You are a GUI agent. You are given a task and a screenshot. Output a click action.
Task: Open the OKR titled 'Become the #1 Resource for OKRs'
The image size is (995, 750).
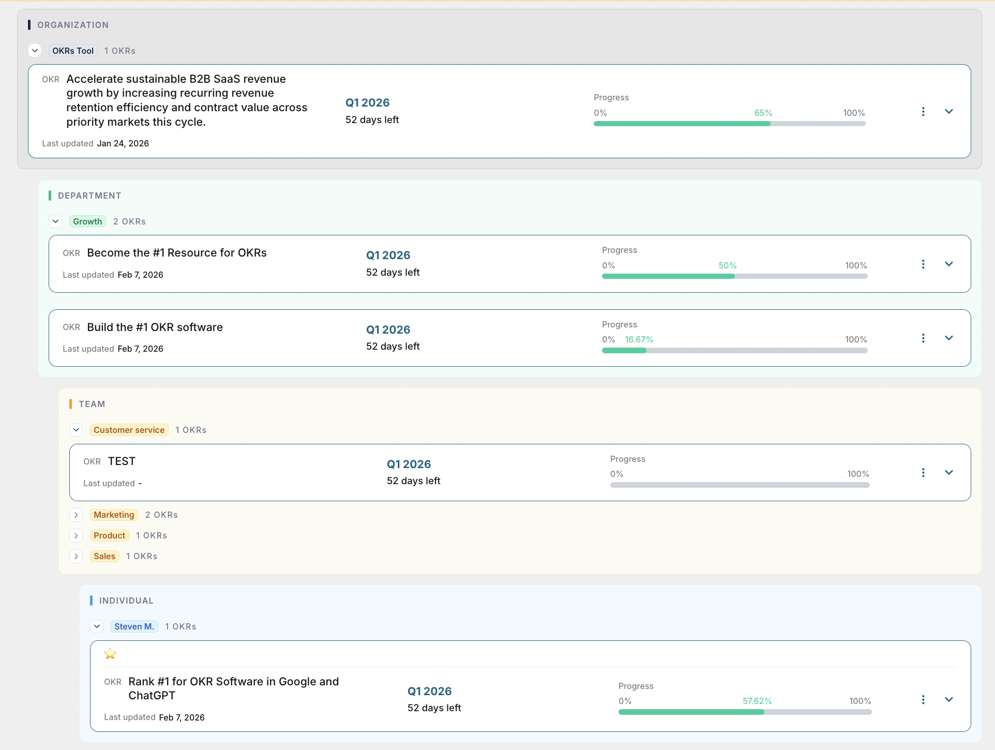click(x=177, y=252)
